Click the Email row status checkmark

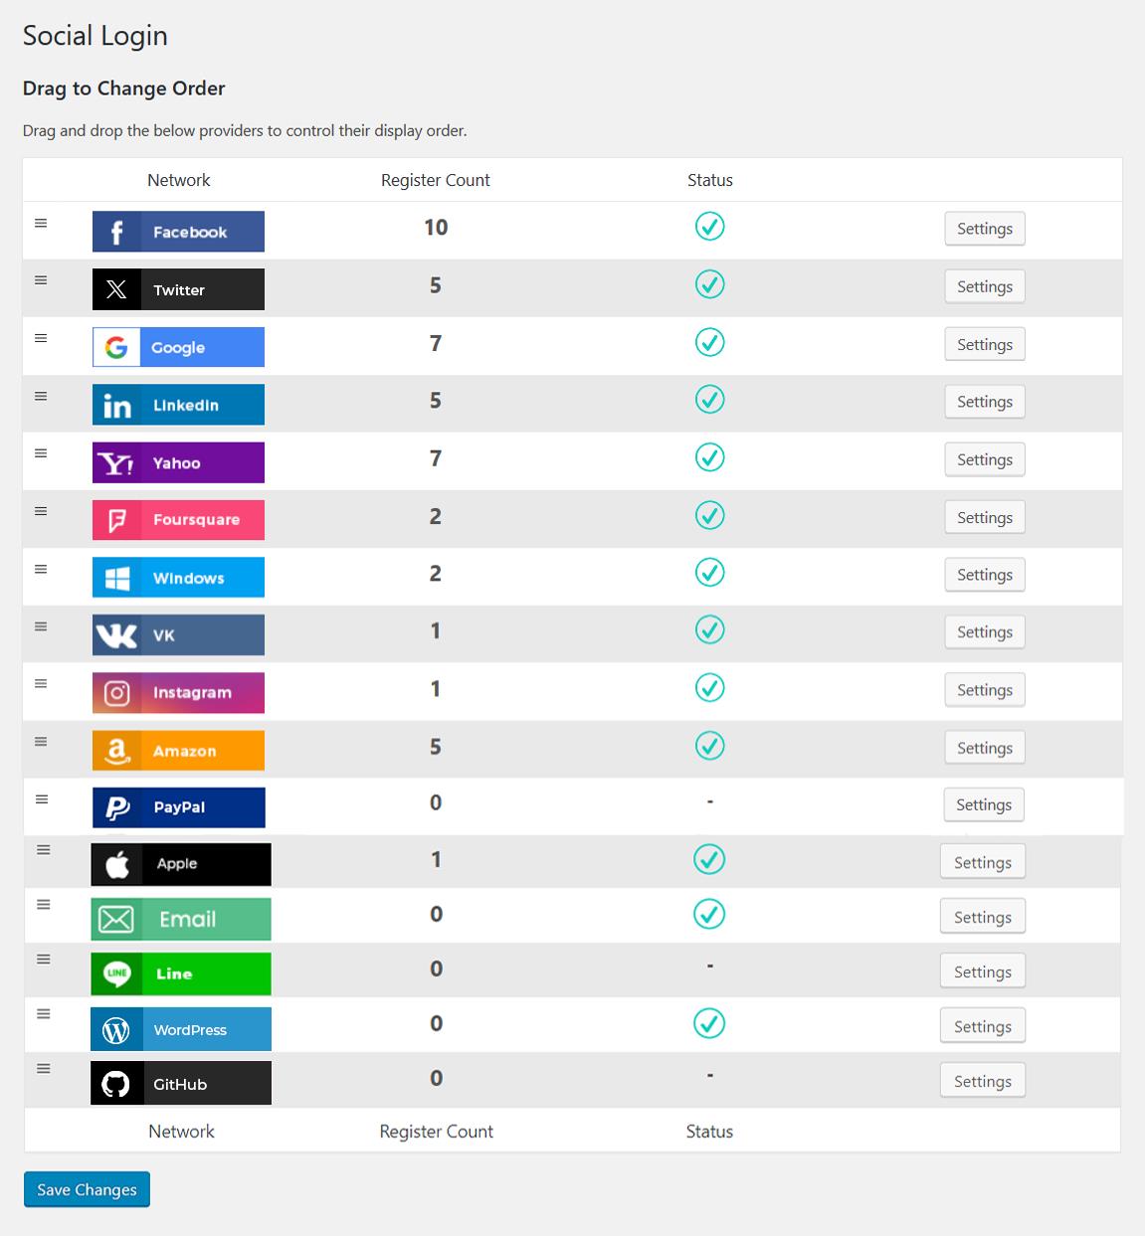(709, 914)
